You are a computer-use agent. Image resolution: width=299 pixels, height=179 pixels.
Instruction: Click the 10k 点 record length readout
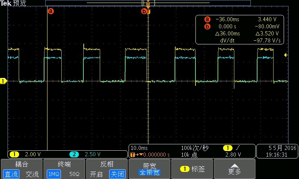[x=189, y=155]
